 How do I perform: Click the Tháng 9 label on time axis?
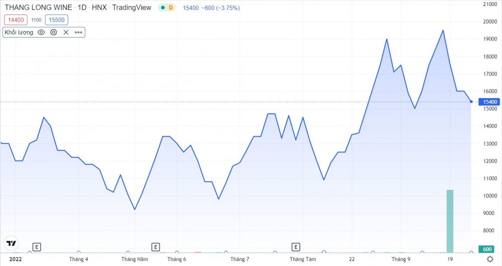(401, 259)
